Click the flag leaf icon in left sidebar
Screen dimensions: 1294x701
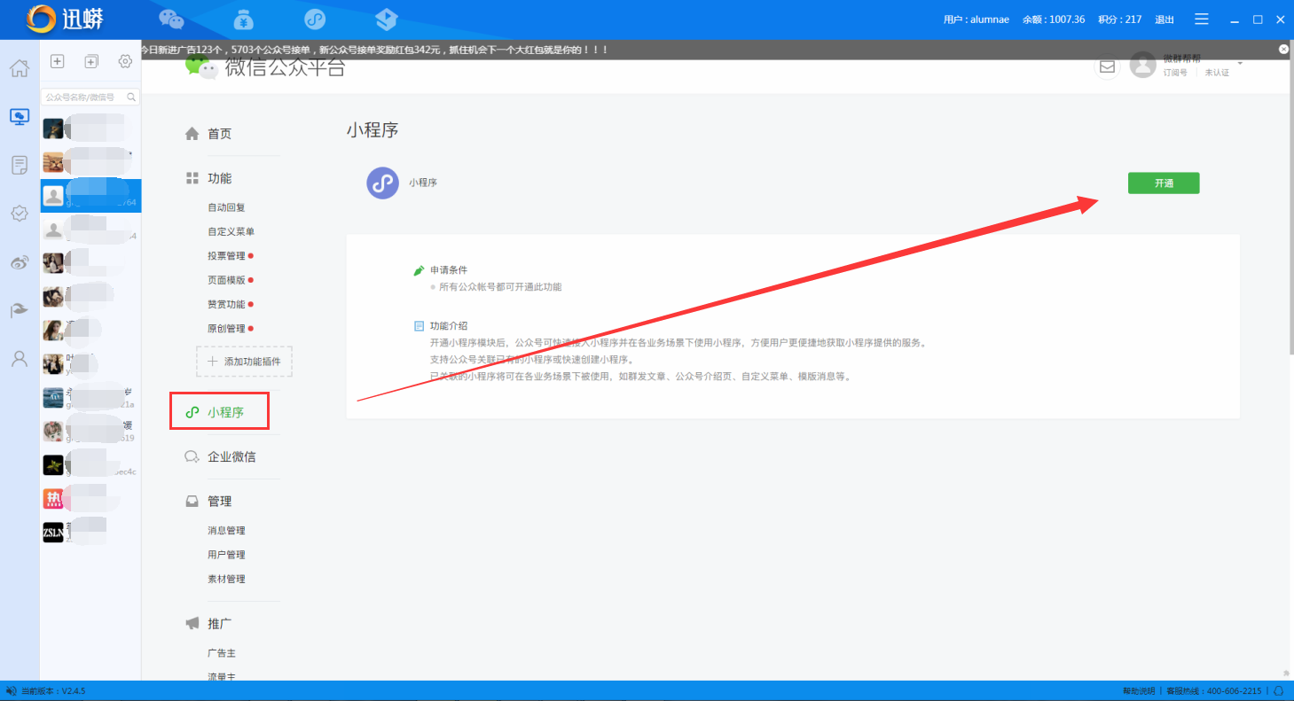click(19, 310)
